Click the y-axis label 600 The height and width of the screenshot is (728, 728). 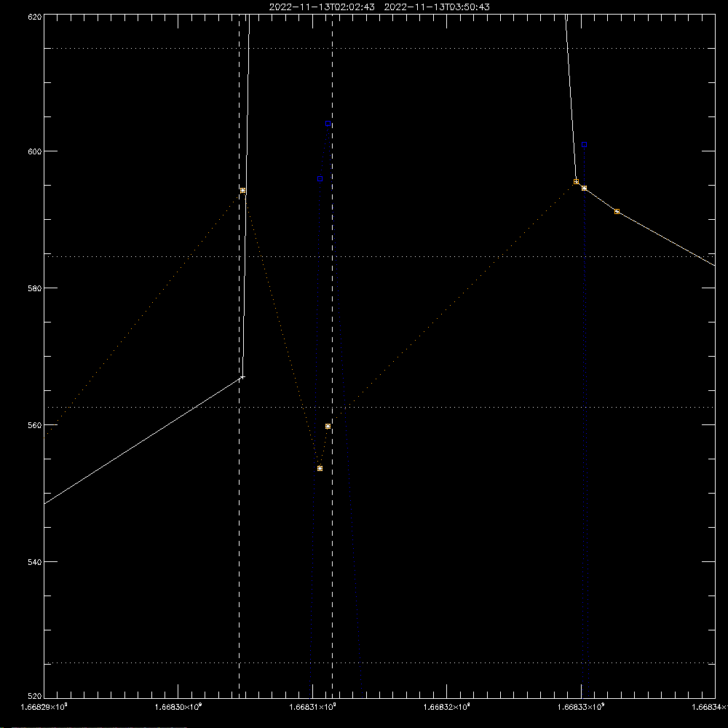[35, 151]
